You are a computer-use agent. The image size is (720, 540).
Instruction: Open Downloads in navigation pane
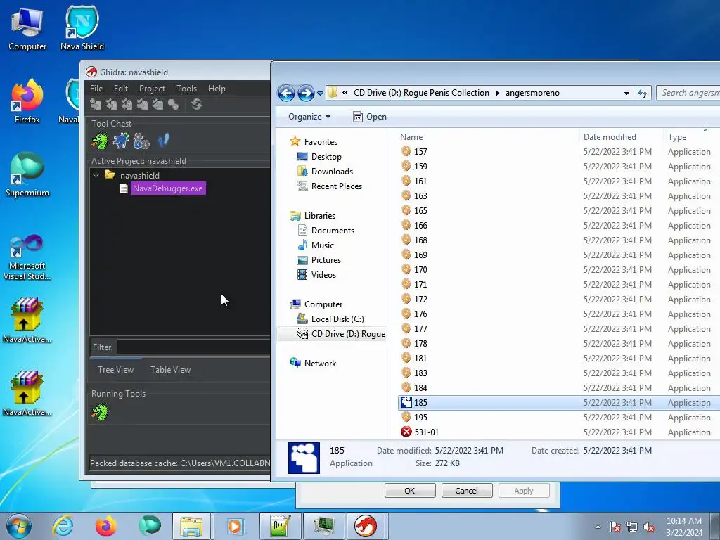point(332,172)
